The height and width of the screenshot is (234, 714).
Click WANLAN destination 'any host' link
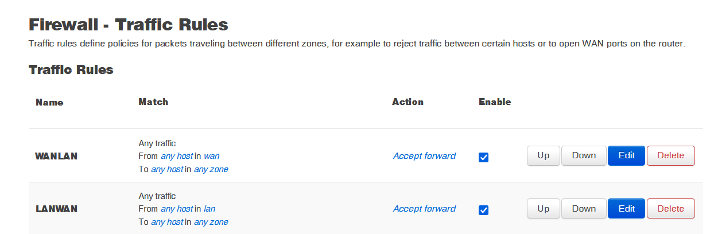[x=167, y=169]
